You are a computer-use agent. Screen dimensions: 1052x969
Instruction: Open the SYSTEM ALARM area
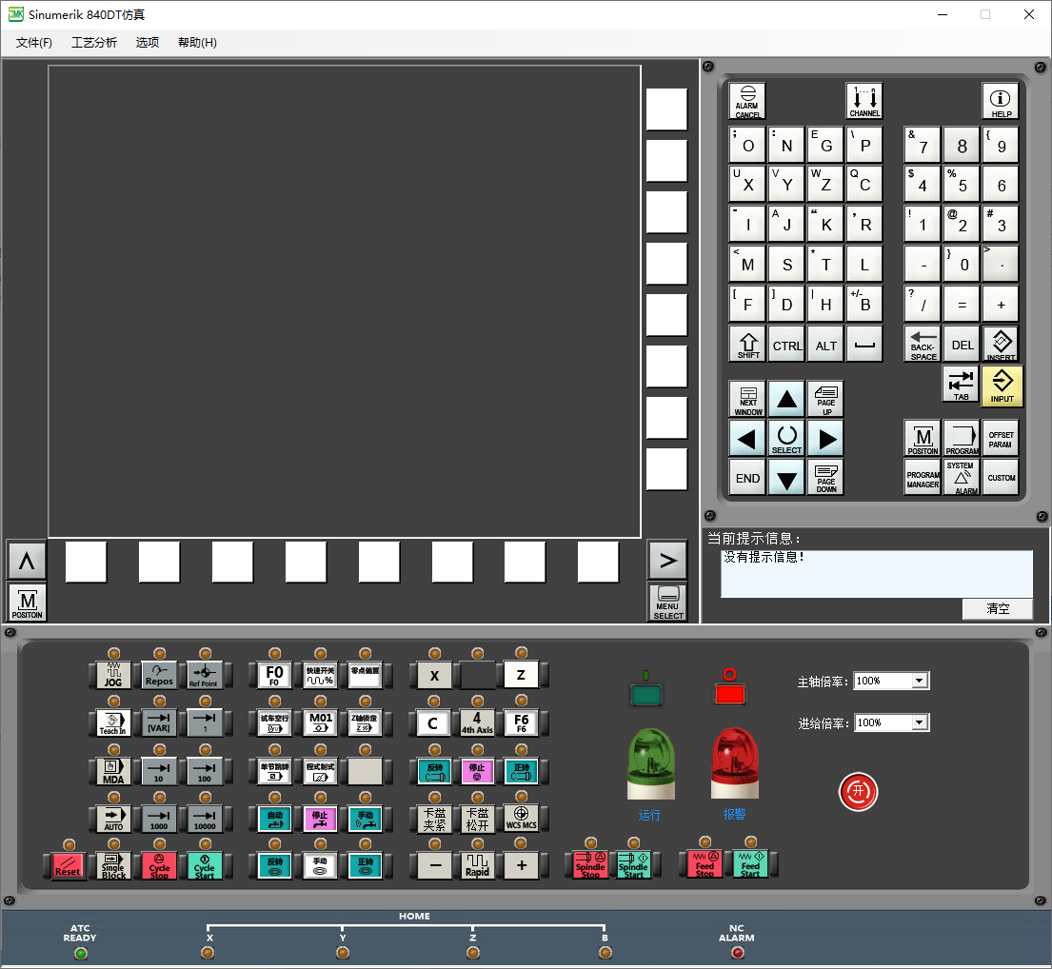[962, 478]
